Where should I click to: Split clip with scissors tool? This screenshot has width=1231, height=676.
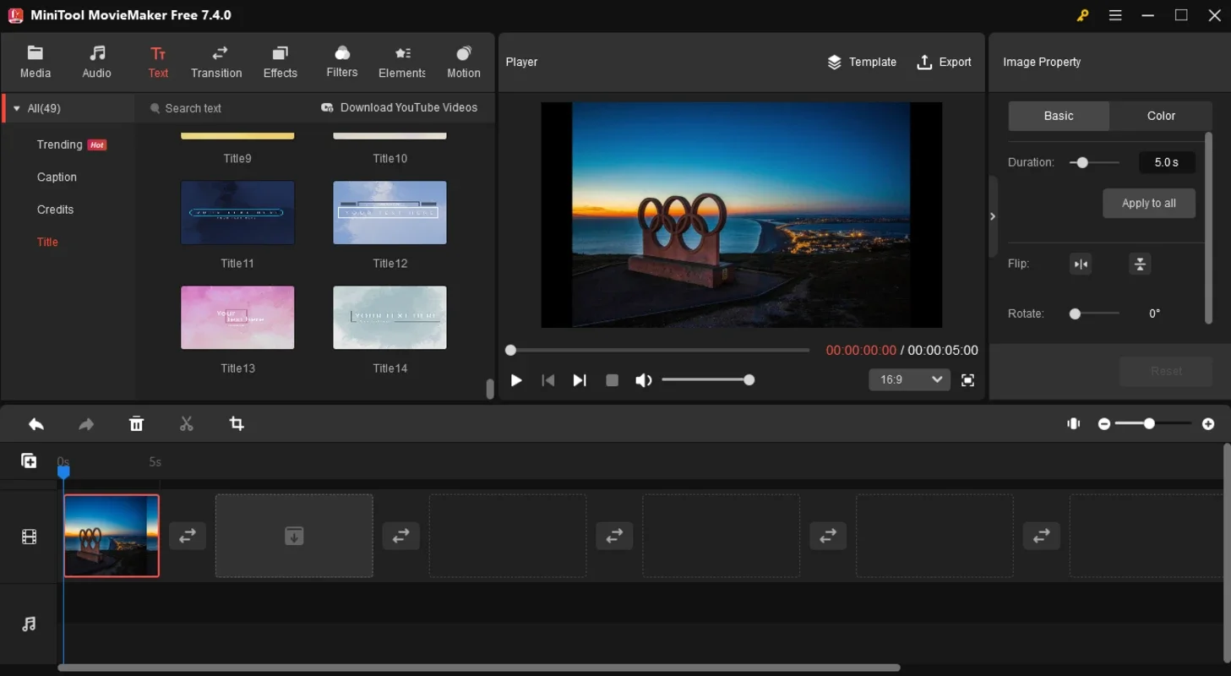tap(187, 424)
